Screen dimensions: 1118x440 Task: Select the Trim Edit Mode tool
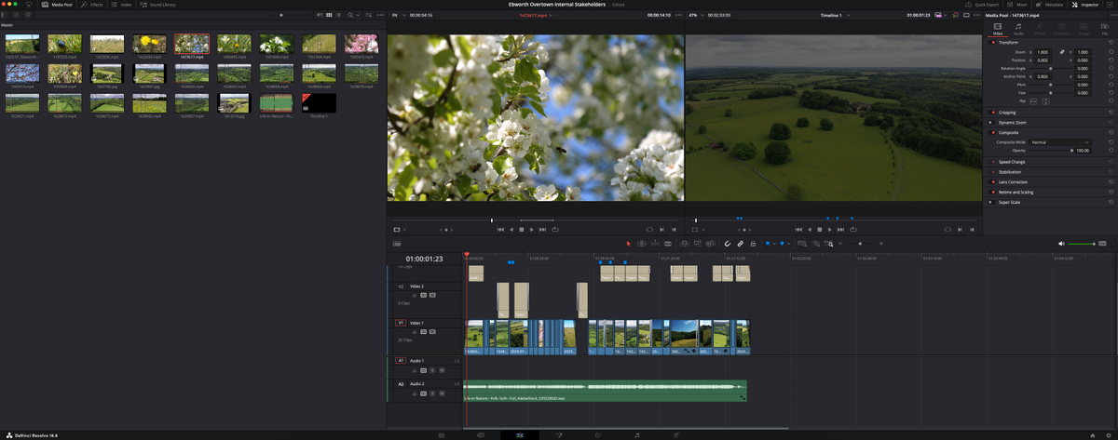click(x=642, y=243)
